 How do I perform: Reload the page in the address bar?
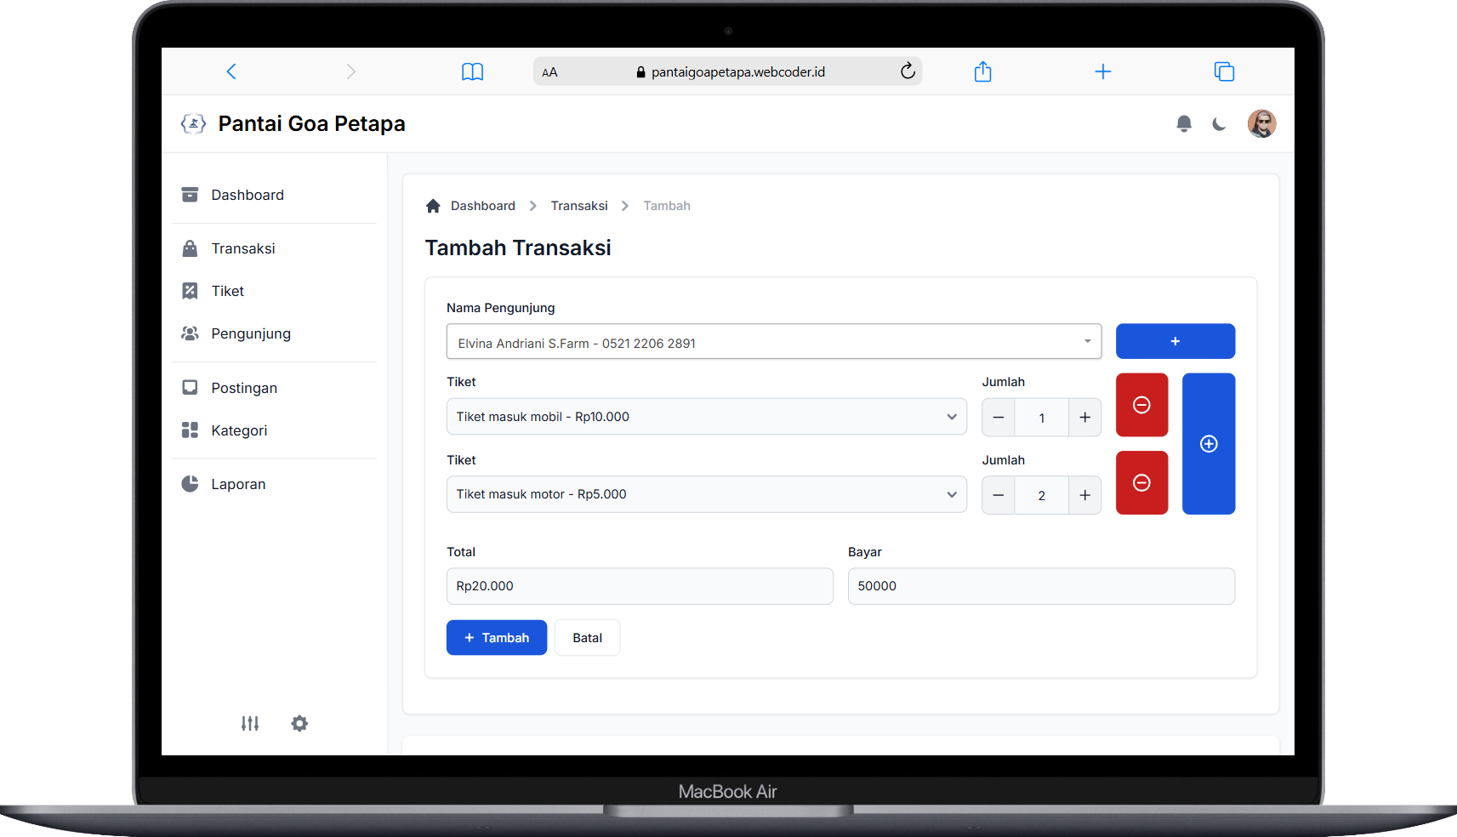[908, 71]
